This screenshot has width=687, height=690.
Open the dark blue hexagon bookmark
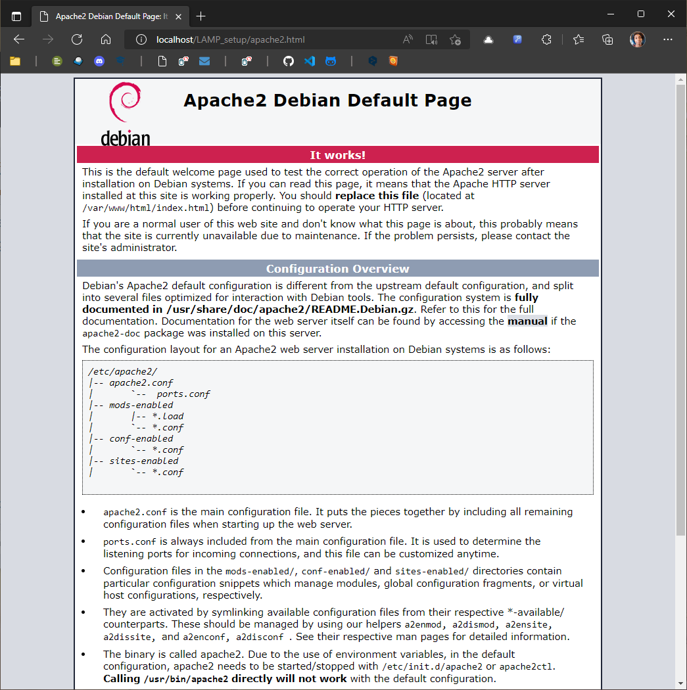click(x=373, y=61)
